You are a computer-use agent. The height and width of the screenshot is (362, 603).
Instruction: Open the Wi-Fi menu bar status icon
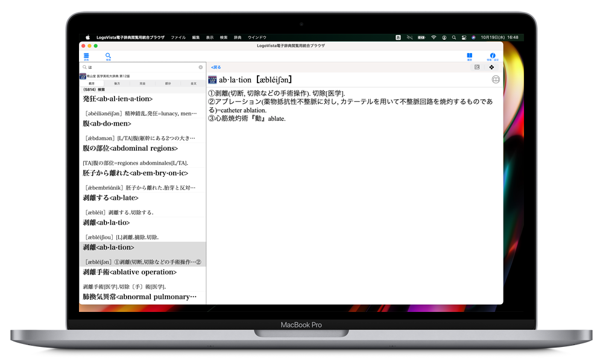(433, 37)
